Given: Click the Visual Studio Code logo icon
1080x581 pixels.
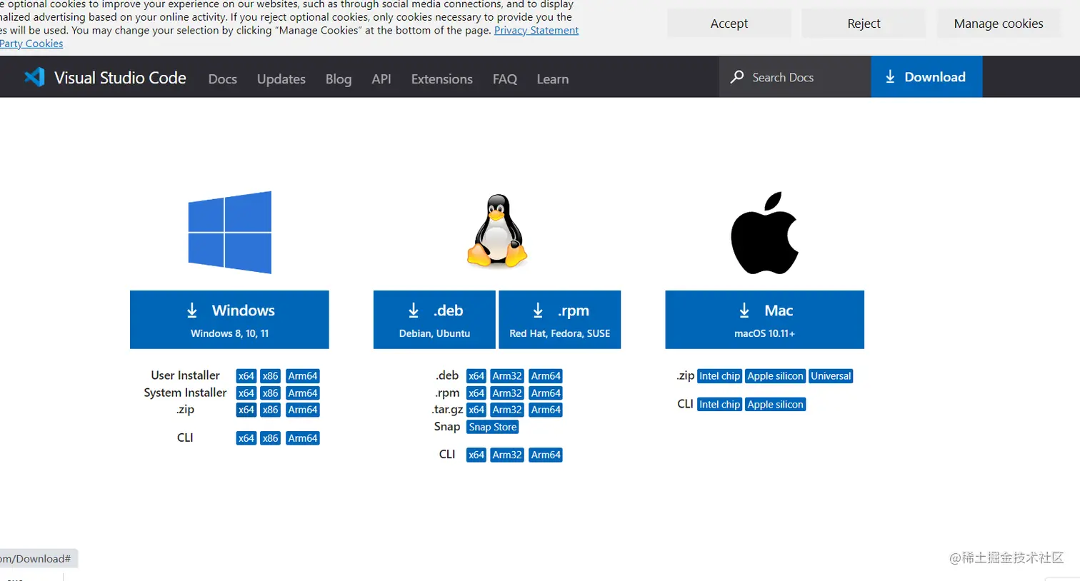Looking at the screenshot, I should click(x=34, y=77).
